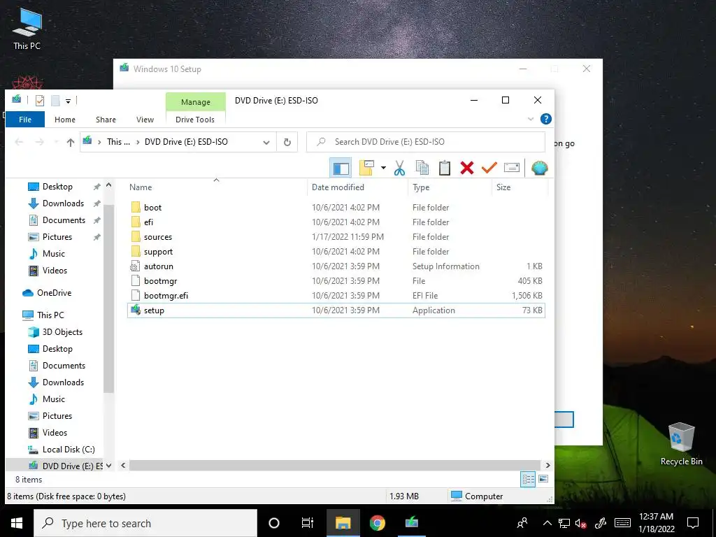Open OneDrive in navigation pane
716x537 pixels.
pyautogui.click(x=54, y=293)
